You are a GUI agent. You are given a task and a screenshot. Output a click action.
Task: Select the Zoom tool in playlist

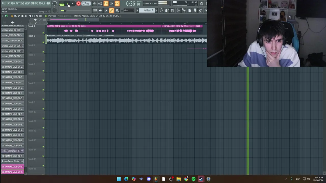coord(37,16)
